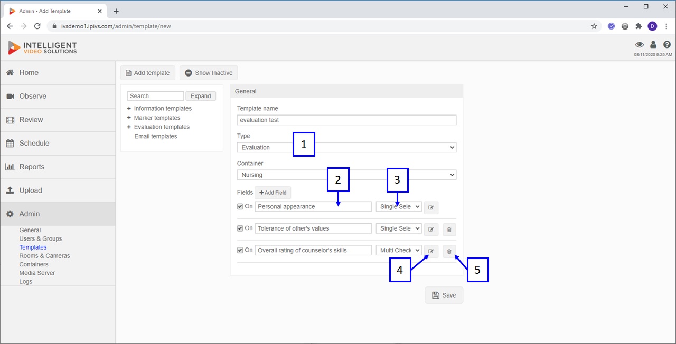Toggle On checkbox for Personal appearance
Viewport: 676px width, 344px height.
coord(240,206)
